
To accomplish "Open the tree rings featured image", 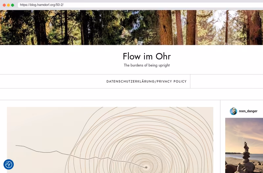I will tap(110, 140).
